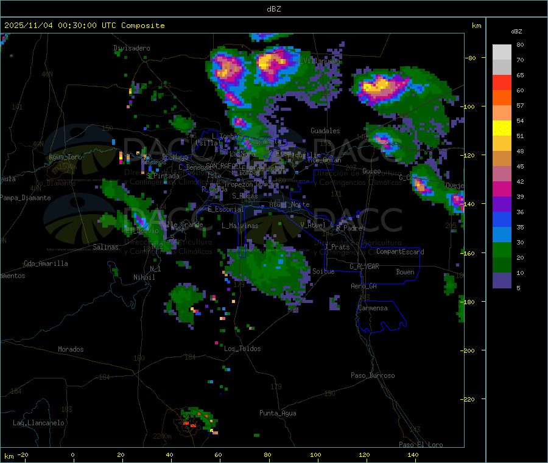The height and width of the screenshot is (463, 548).
Task: Click the 'Morados' map label
Action: click(x=71, y=349)
